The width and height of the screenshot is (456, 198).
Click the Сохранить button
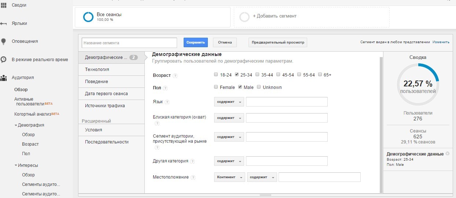tap(196, 42)
